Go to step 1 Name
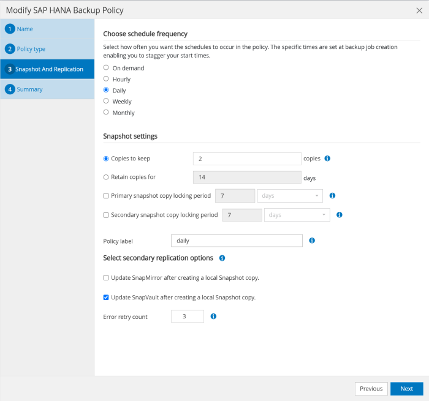 (x=47, y=29)
